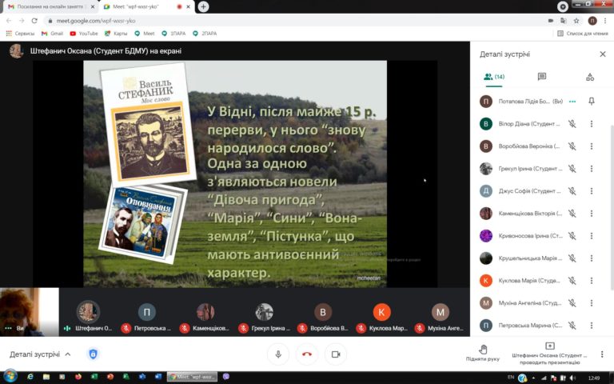Mute icon for Вілор Діана
Screen dimensions: 614x384
point(572,124)
